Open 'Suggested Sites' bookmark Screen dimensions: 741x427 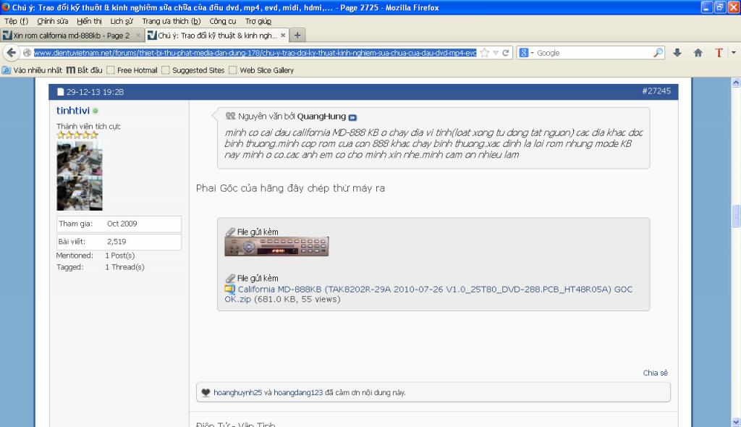[192, 70]
